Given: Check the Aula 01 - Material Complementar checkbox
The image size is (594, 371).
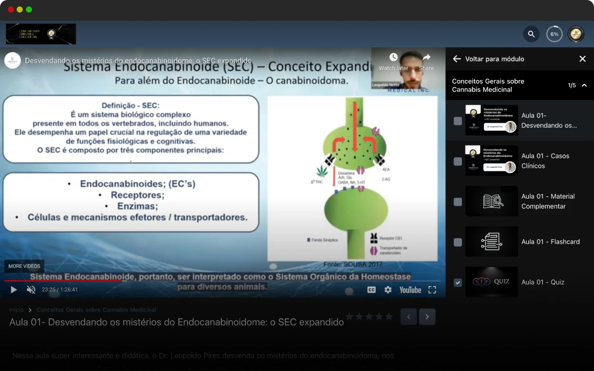Looking at the screenshot, I should tap(458, 202).
